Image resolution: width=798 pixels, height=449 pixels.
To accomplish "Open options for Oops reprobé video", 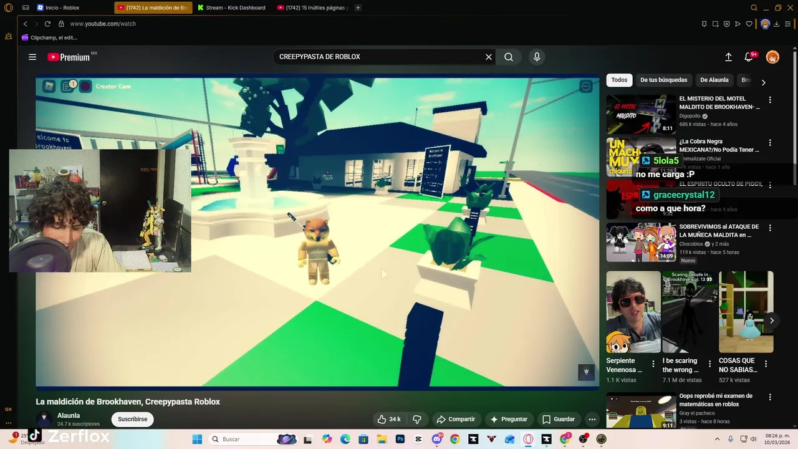I will pyautogui.click(x=770, y=397).
